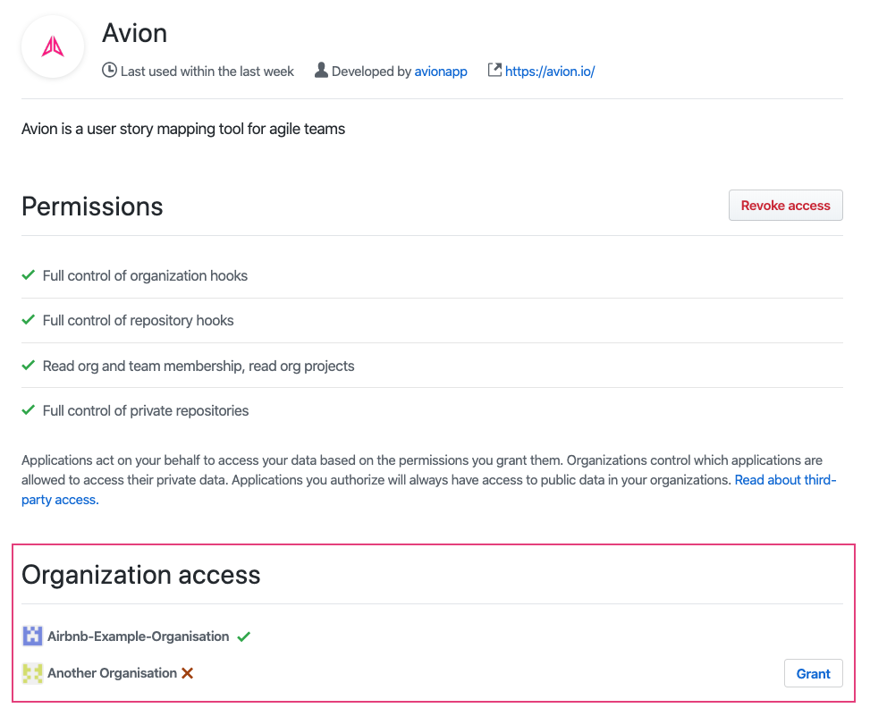Image resolution: width=870 pixels, height=708 pixels.
Task: Click the red X beside Another Organisation
Action: pos(188,673)
